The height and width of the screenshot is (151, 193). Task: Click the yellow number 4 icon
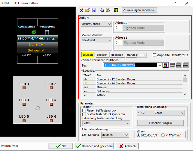click(116, 10)
